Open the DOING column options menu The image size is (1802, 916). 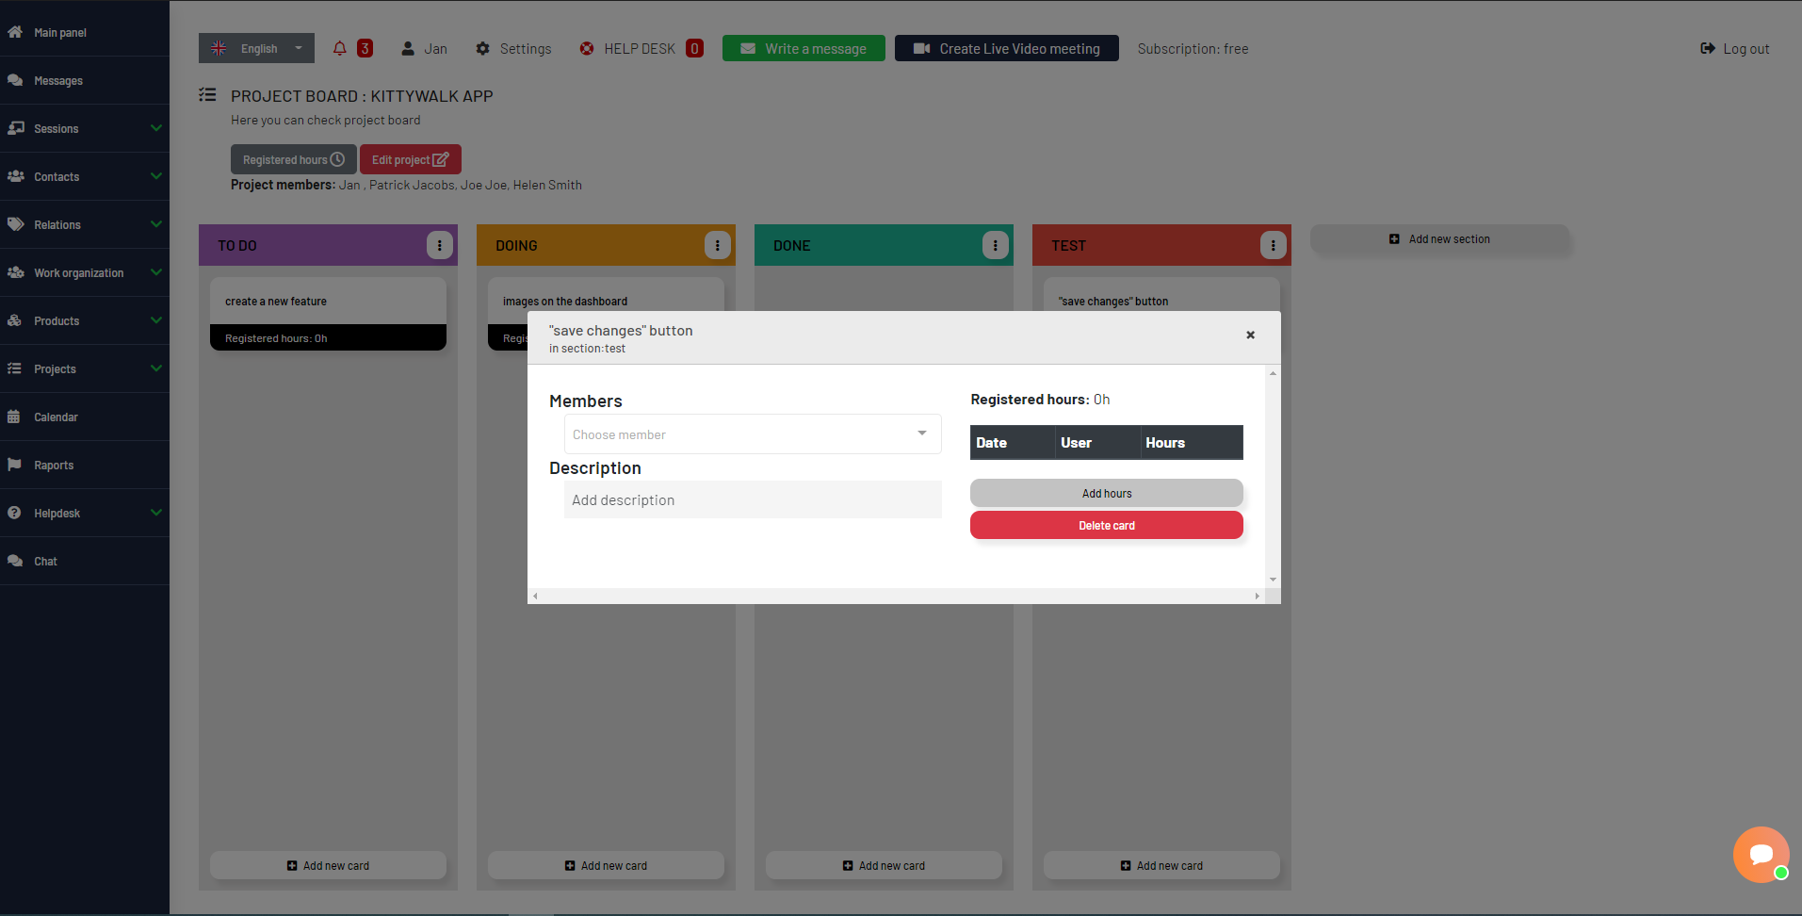pos(717,245)
